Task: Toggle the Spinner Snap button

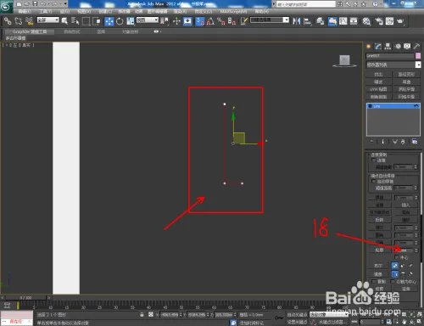Action: (x=232, y=21)
